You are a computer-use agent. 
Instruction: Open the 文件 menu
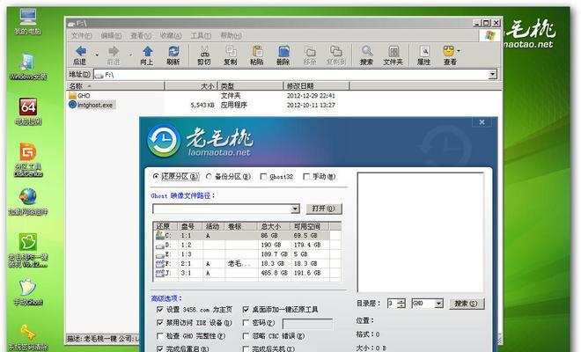pos(81,35)
